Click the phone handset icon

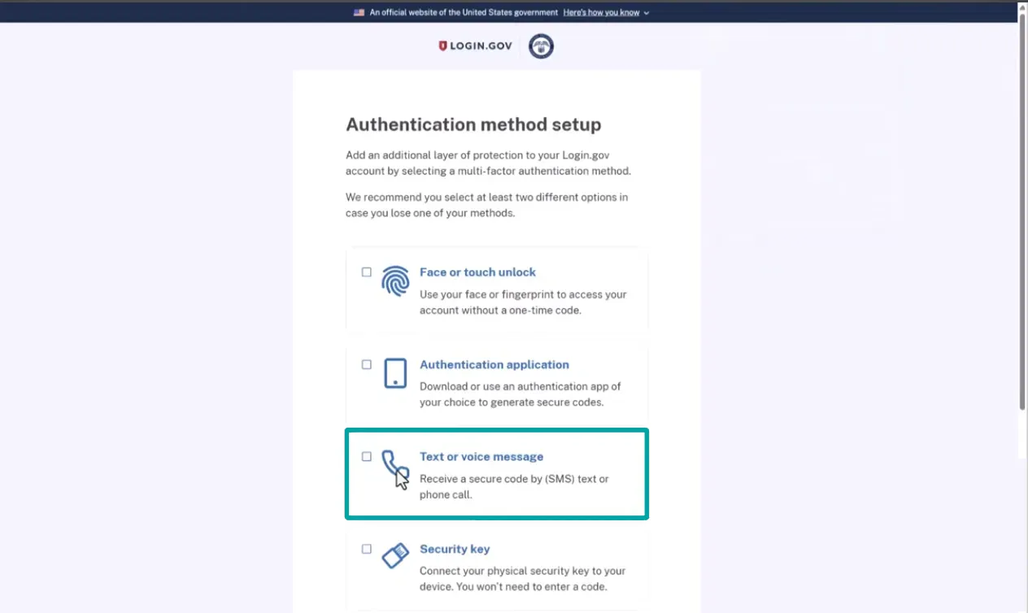coord(394,465)
